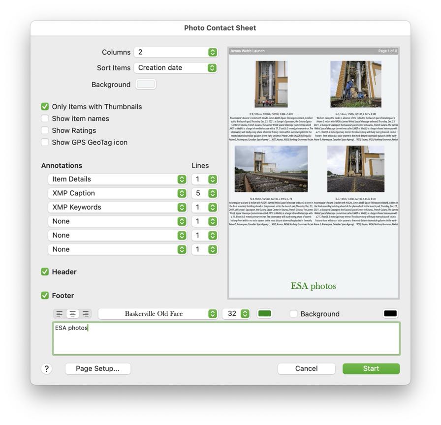Align footer text left

(60, 314)
